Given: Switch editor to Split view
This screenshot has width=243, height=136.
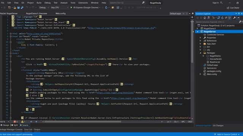Looking at the screenshot, I should coord(14,125).
